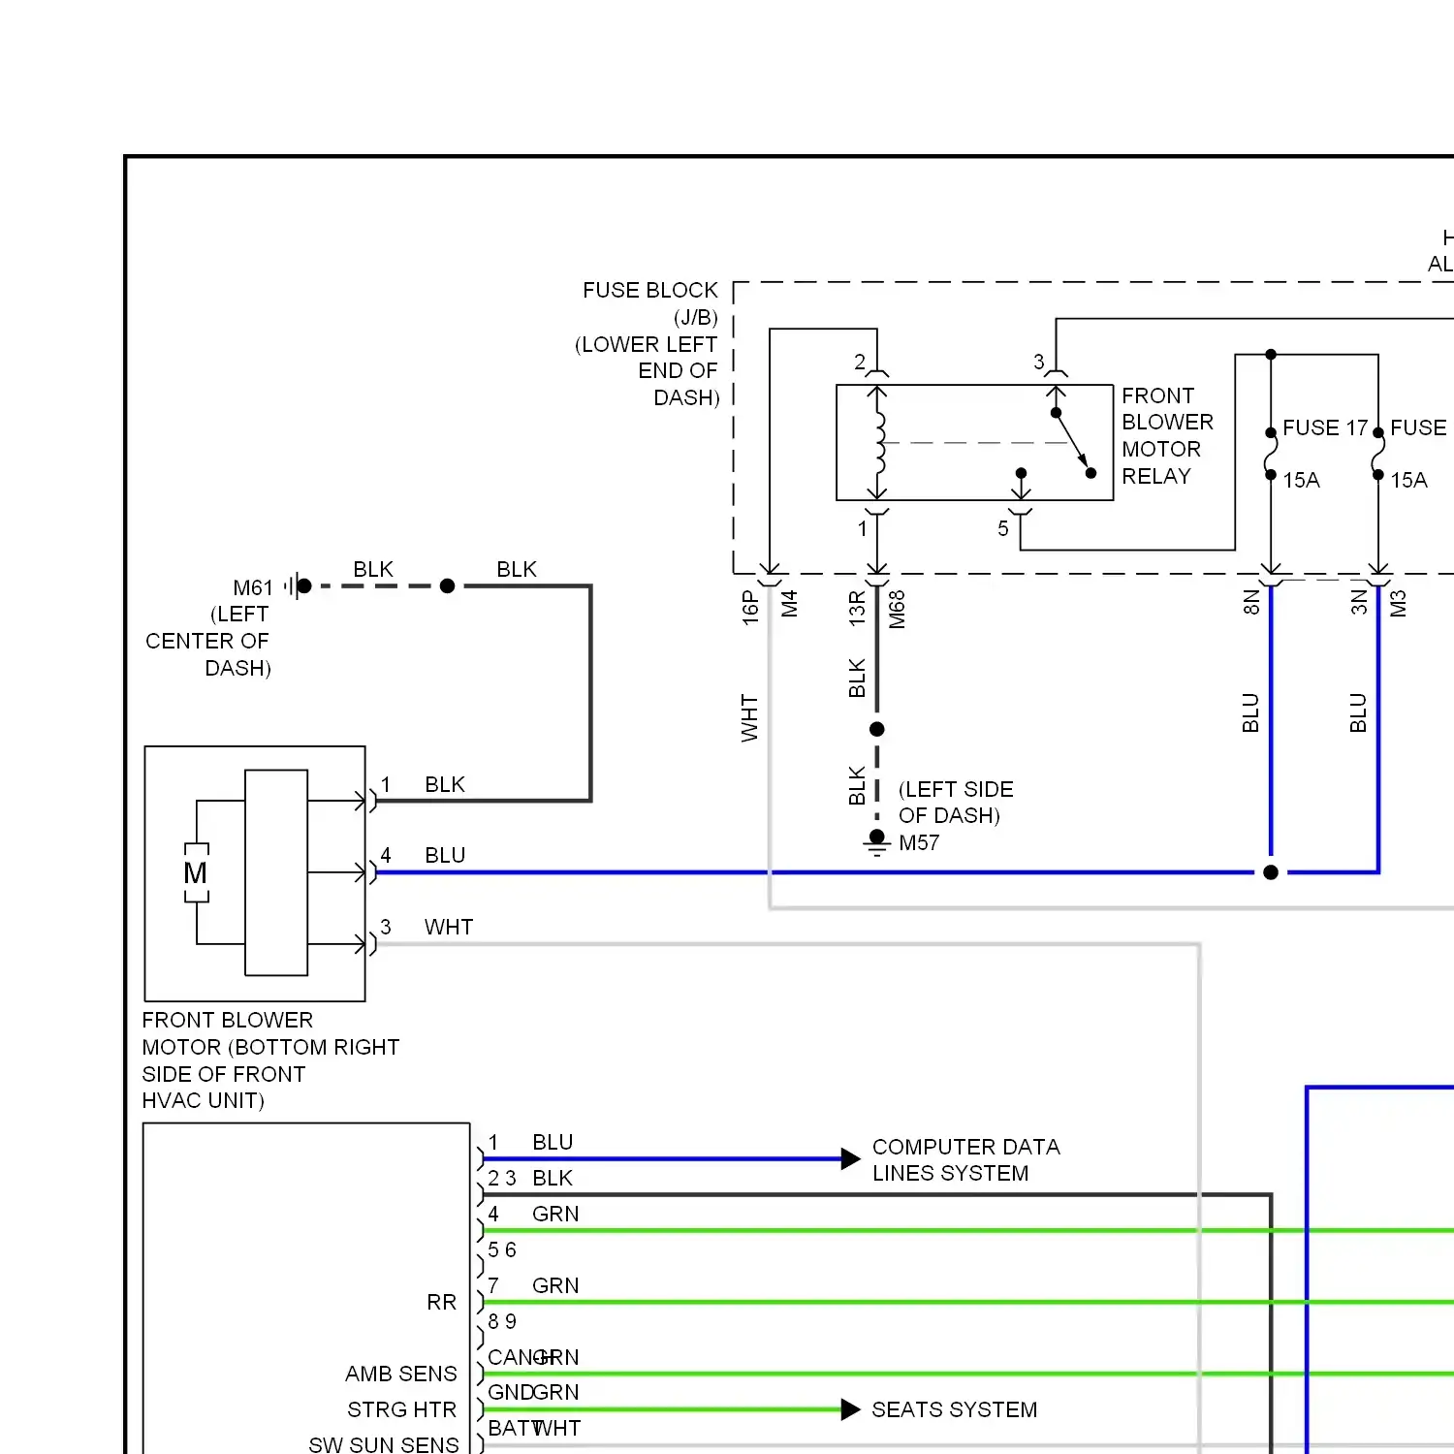The image size is (1454, 1454).
Task: Click the arrowhead pointing to SEATS SYSTEM
Action: [x=850, y=1409]
